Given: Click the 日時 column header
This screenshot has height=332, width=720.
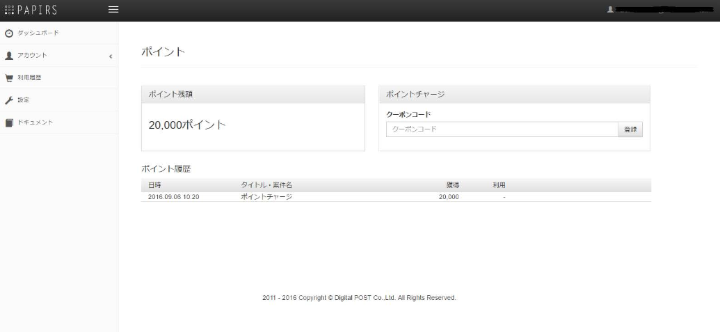Looking at the screenshot, I should [154, 185].
